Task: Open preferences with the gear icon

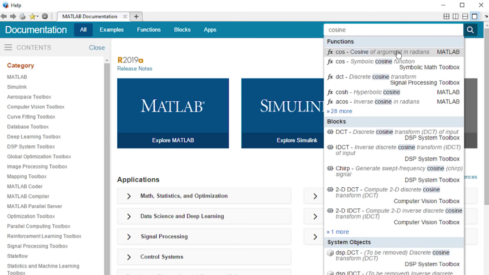Action: [x=44, y=16]
